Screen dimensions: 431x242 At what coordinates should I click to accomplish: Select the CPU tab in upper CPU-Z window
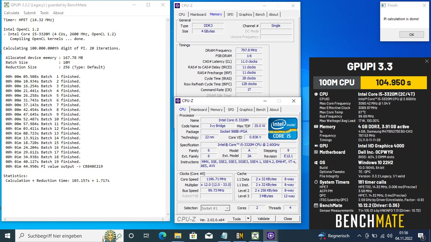pos(182,14)
